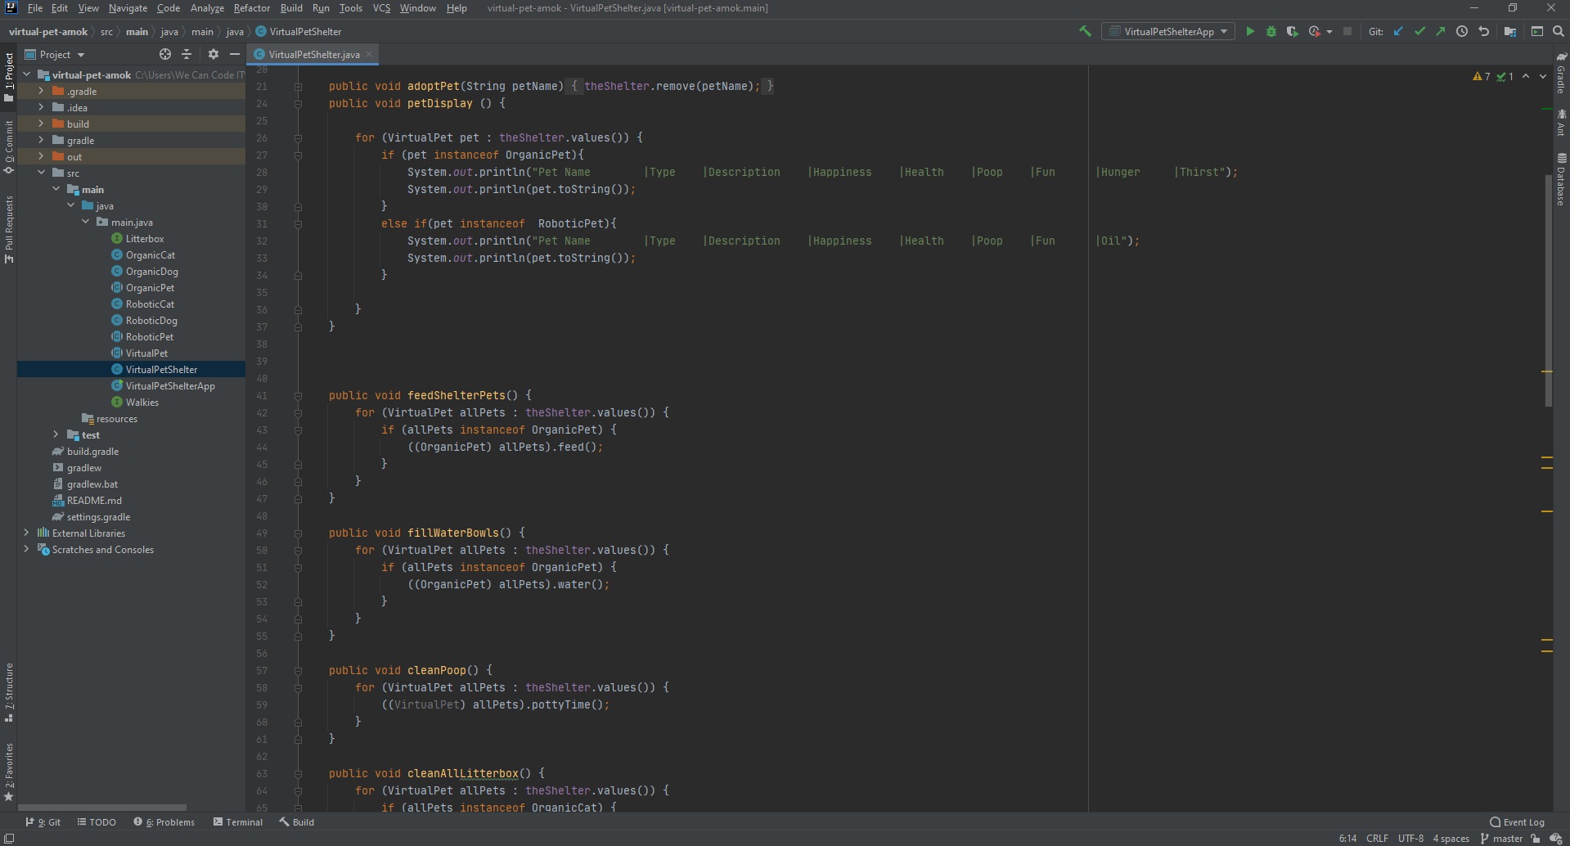Image resolution: width=1570 pixels, height=846 pixels.
Task: Click the CRLF line separator setting
Action: tap(1377, 839)
